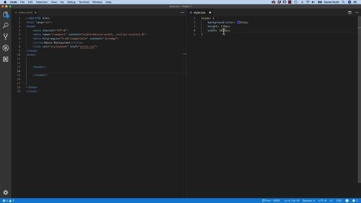Screen dimensions: 361x203
Task: Follow the style.css link in index.html
Action: point(87,47)
